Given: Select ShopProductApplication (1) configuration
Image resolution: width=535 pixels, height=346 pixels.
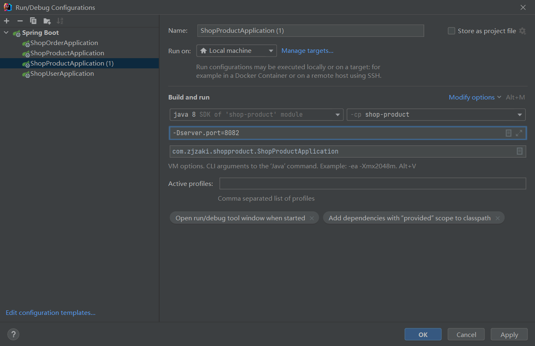Looking at the screenshot, I should tap(79, 63).
